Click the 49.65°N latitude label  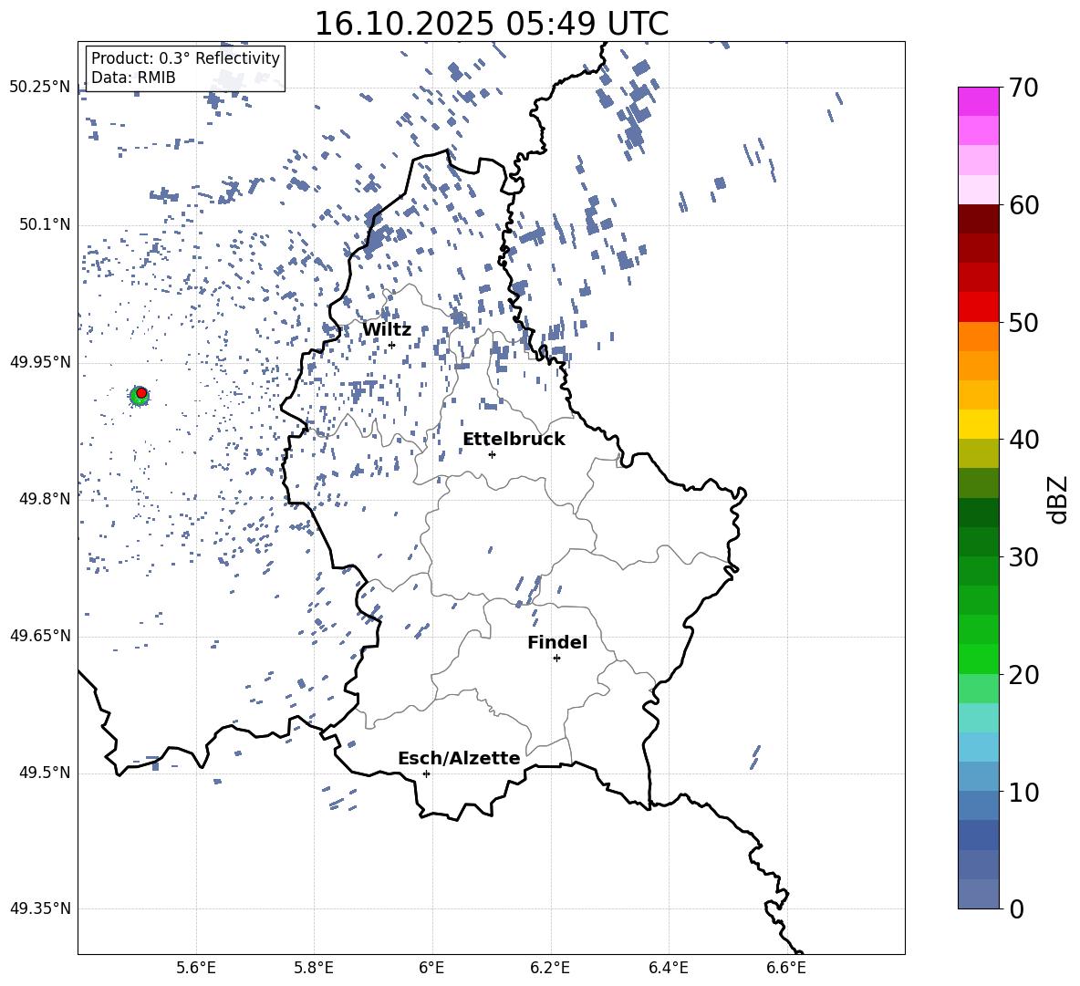point(40,636)
